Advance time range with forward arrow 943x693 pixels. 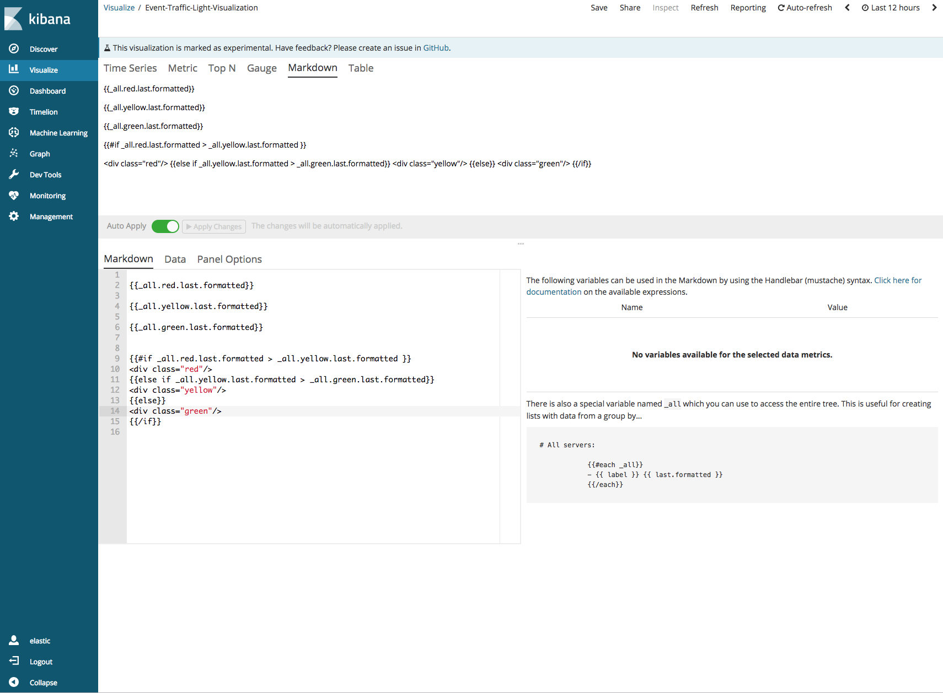[935, 8]
